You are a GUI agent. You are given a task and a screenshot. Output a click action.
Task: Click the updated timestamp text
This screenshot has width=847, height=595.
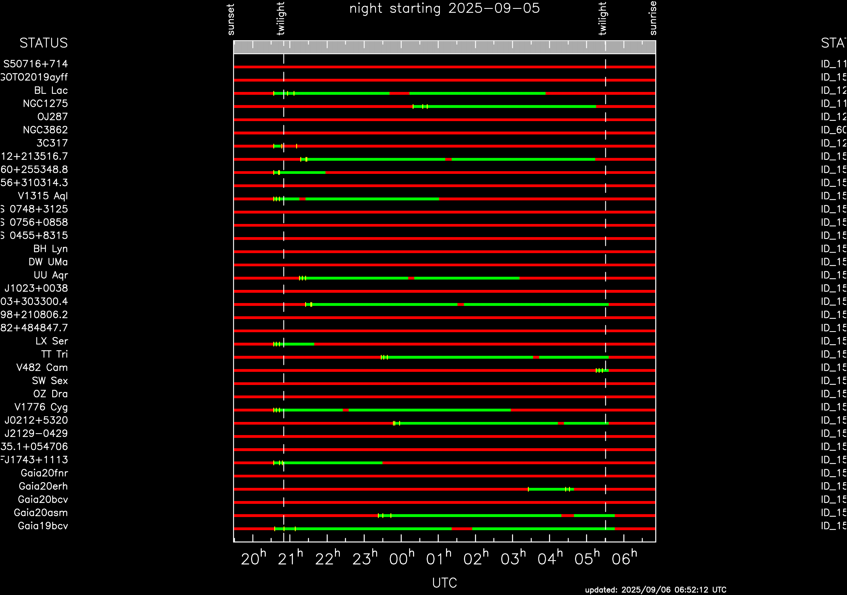[655, 590]
